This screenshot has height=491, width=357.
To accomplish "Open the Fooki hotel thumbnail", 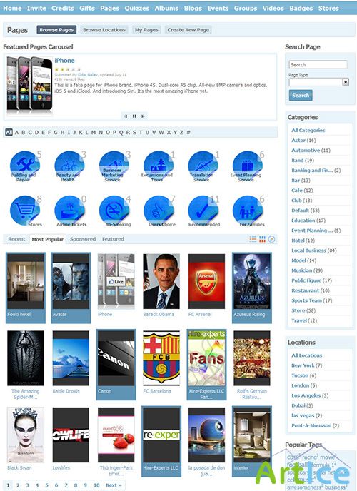I will click(26, 281).
